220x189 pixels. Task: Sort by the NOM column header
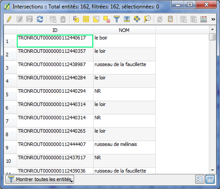point(124,30)
